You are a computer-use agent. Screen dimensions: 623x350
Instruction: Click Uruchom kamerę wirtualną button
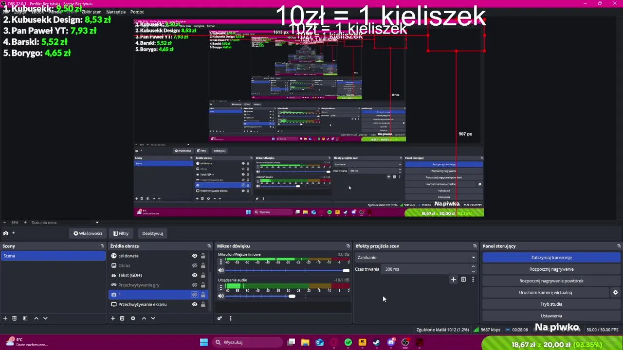click(545, 293)
